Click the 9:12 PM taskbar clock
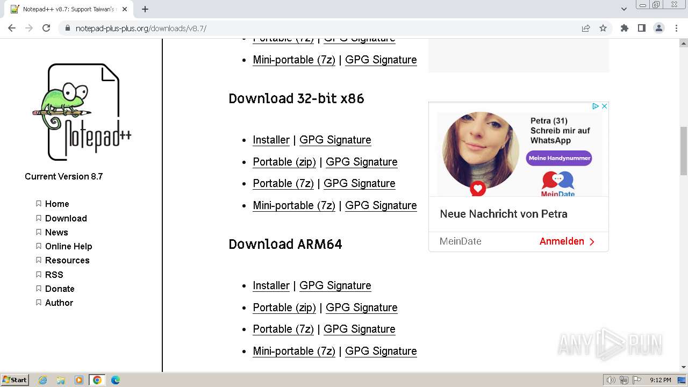This screenshot has width=688, height=387. coord(660,380)
